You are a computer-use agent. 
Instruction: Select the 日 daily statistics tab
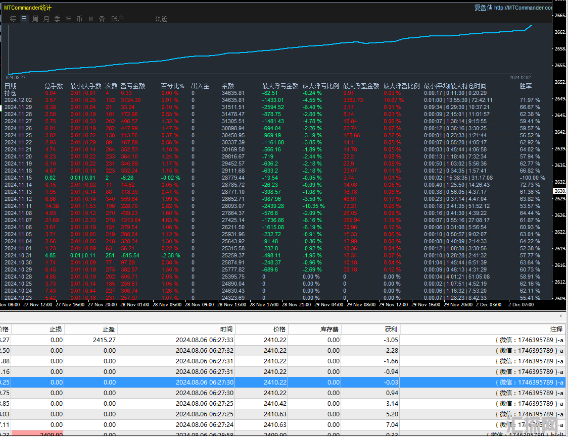coord(24,19)
